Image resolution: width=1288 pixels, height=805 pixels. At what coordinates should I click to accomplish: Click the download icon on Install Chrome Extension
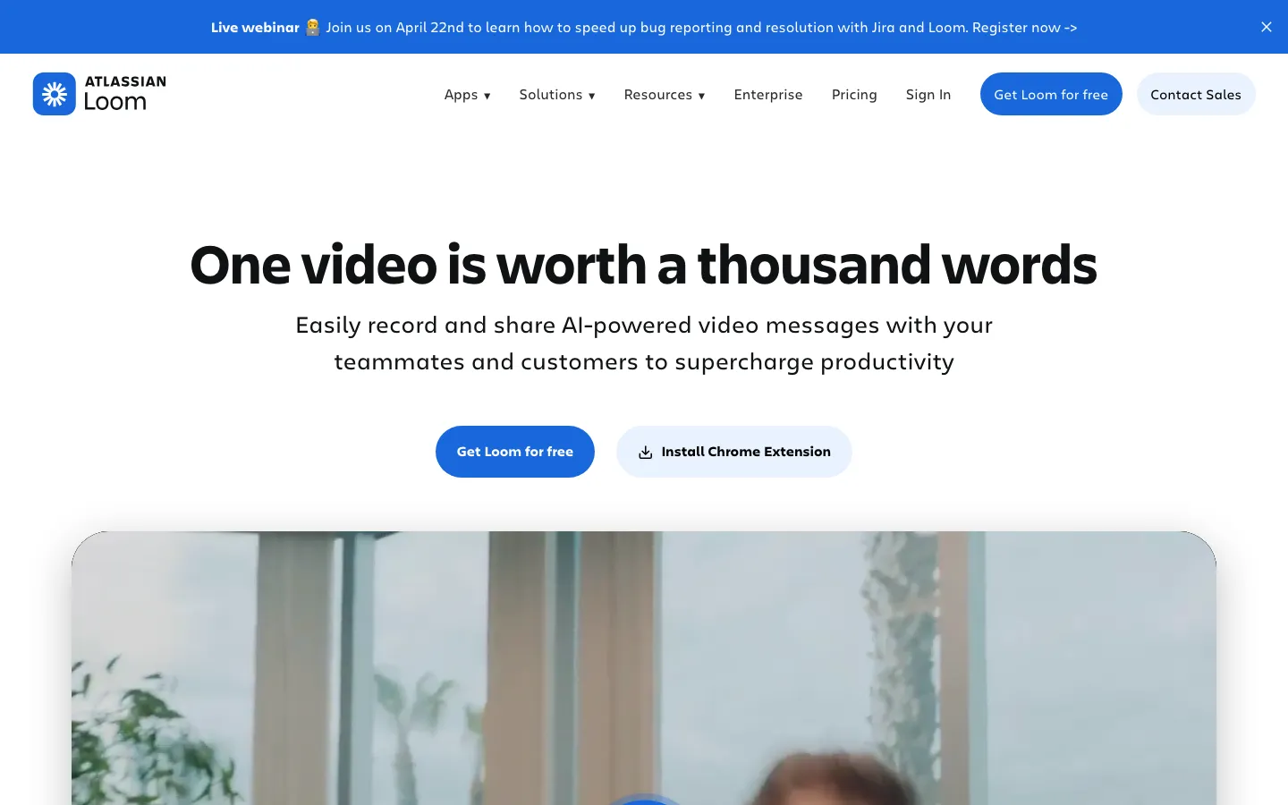coord(645,453)
